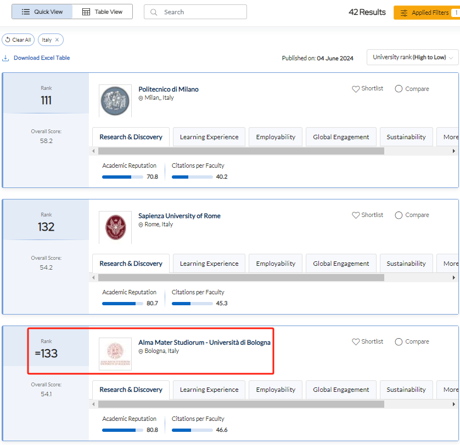Open Global Engagement tab for Bologna
Viewport: 460px width, 445px height.
pos(341,390)
